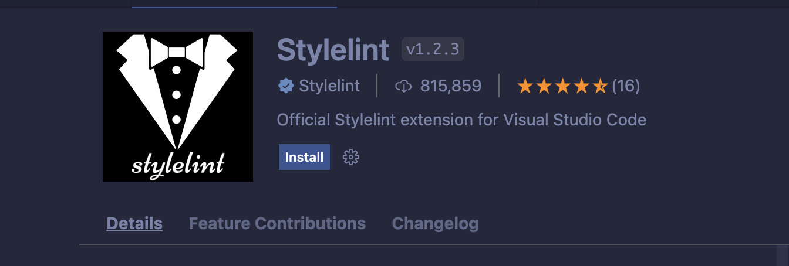Click the first rating star

click(x=524, y=87)
